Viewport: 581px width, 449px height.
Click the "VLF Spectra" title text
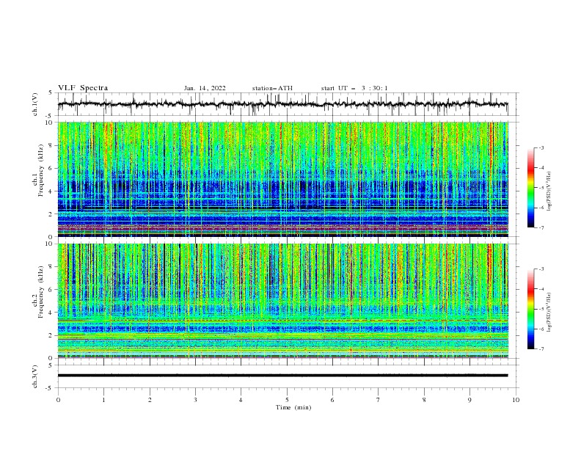[x=83, y=88]
